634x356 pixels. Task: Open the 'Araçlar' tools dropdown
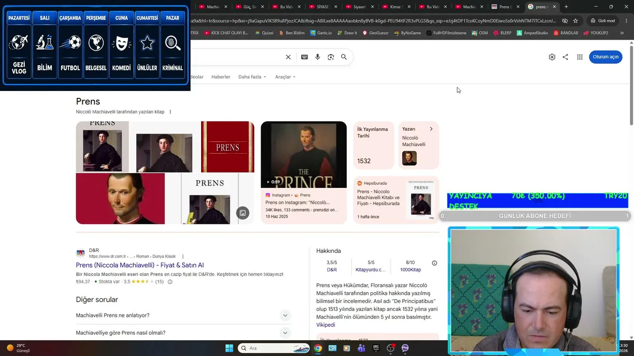(x=285, y=77)
